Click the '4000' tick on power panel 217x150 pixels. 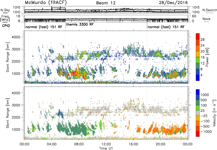tap(16, 37)
